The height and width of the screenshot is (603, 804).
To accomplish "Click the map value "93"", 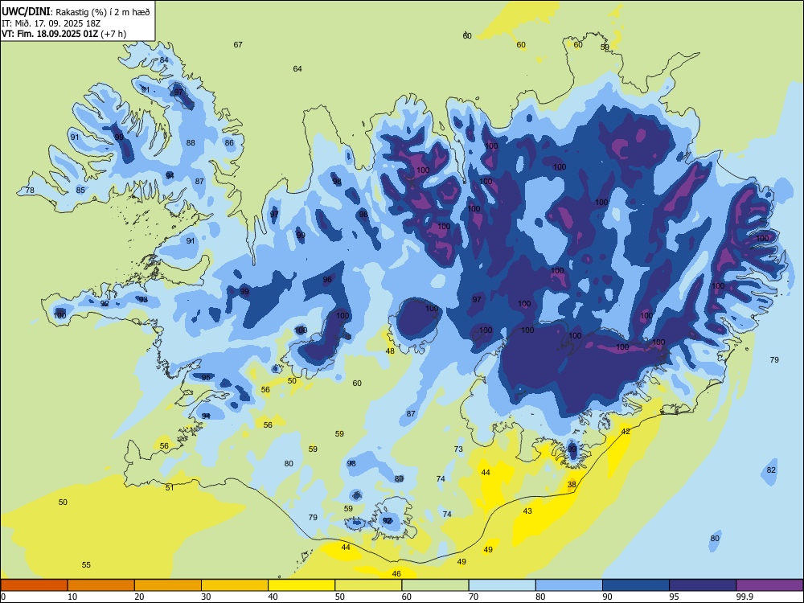I will point(144,299).
